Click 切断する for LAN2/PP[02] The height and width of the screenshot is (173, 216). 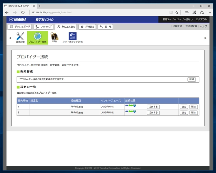click(153, 113)
